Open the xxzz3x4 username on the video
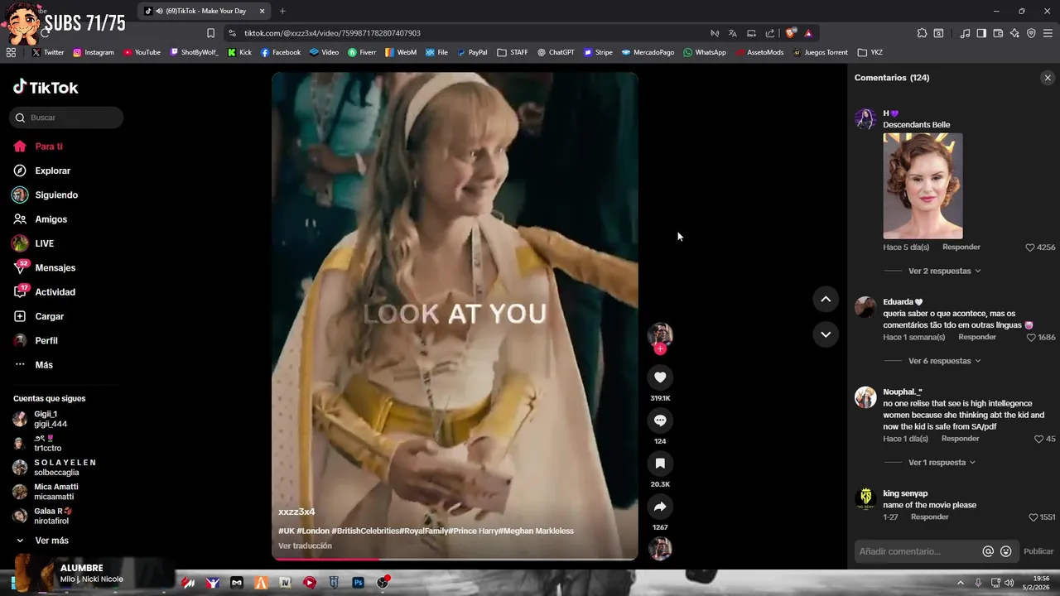The height and width of the screenshot is (596, 1060). click(x=296, y=512)
